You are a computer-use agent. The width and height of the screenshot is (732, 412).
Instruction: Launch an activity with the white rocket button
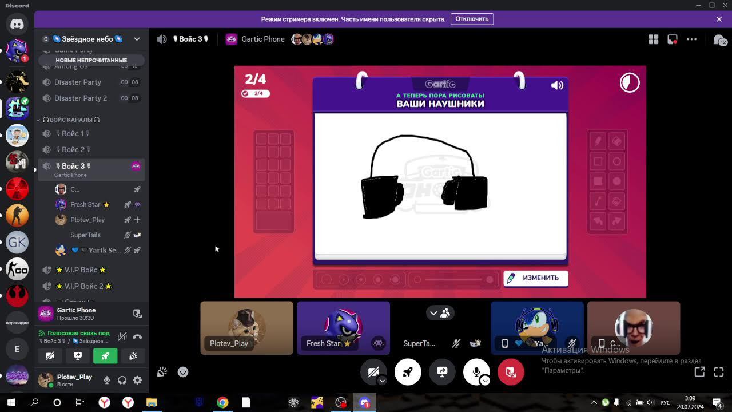(x=408, y=372)
